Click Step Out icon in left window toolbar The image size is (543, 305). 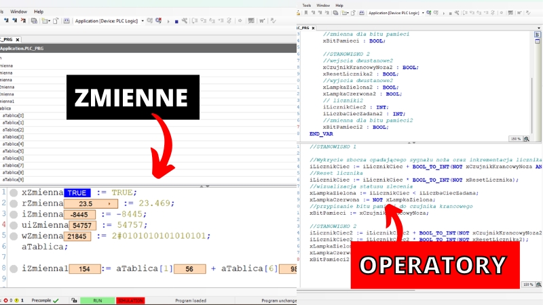point(212,21)
